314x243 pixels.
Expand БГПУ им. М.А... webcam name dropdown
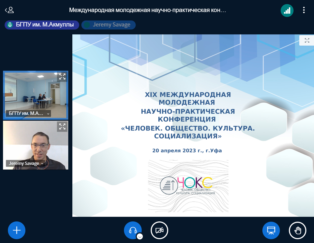point(28,114)
